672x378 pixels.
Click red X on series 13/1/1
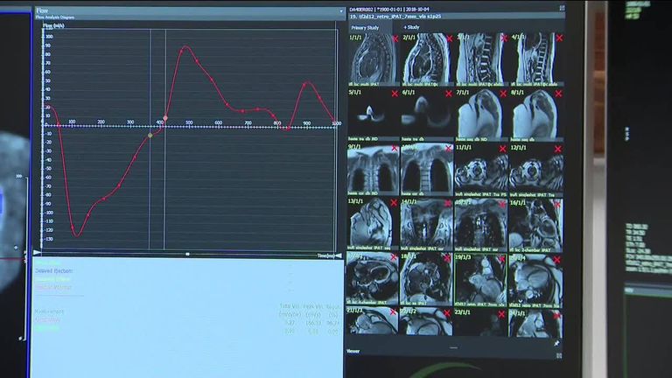(x=395, y=202)
